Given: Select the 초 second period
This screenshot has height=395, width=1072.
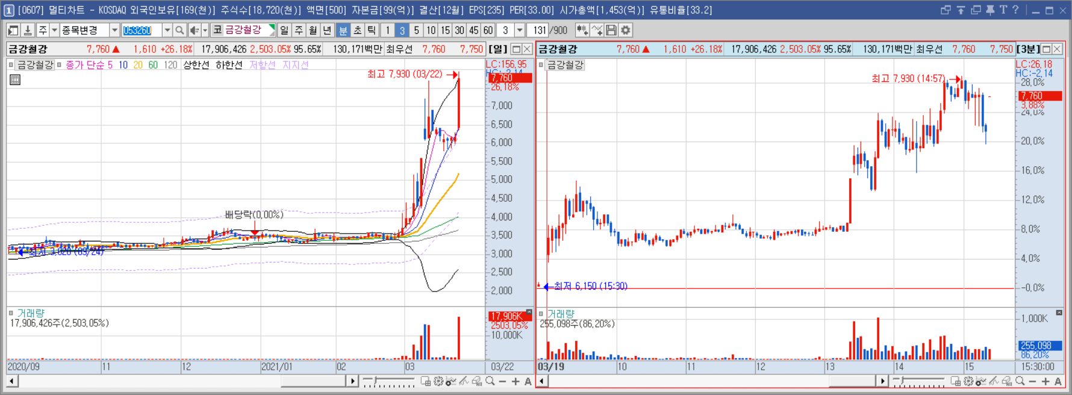Looking at the screenshot, I should coord(358,30).
